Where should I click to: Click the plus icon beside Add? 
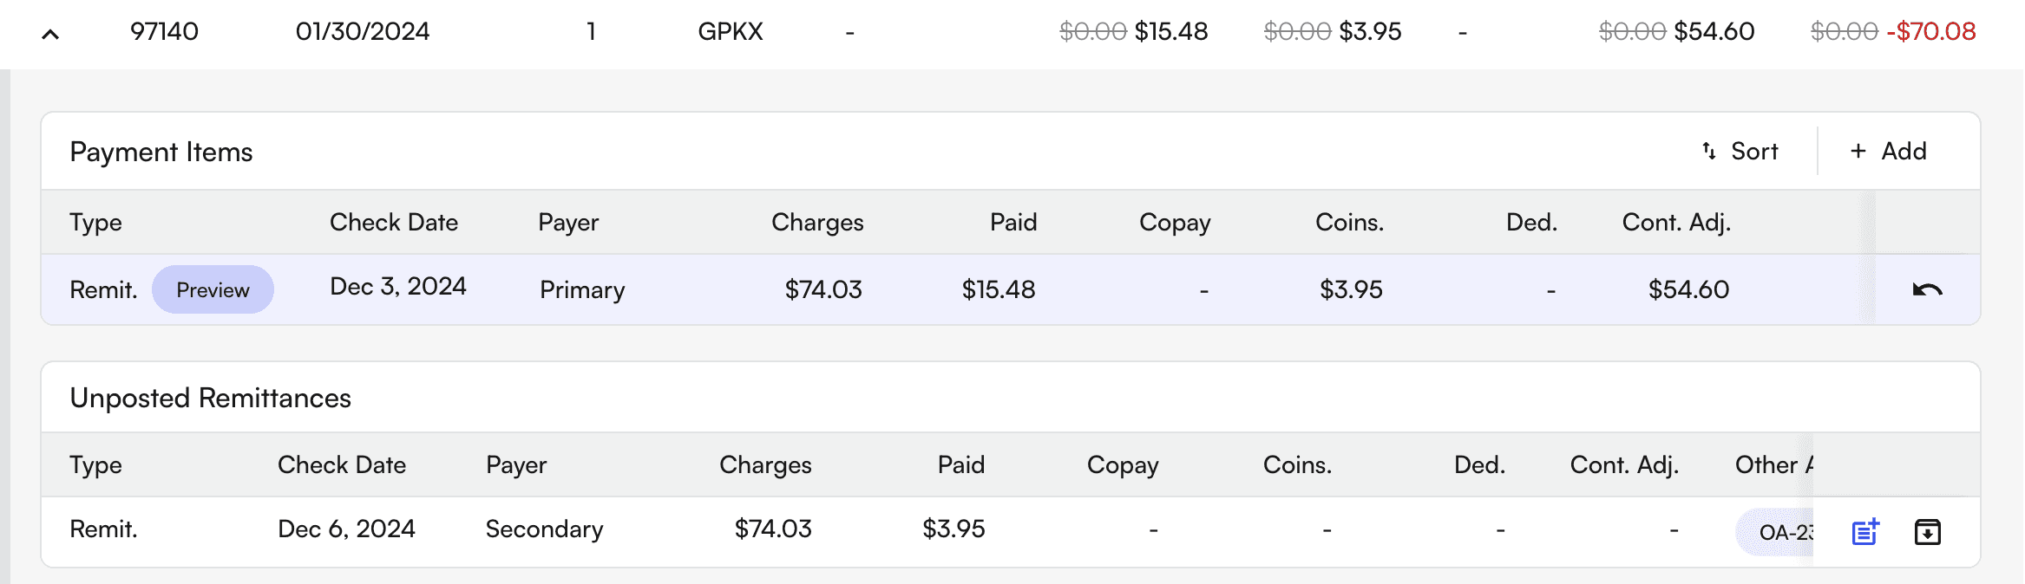pyautogui.click(x=1858, y=152)
